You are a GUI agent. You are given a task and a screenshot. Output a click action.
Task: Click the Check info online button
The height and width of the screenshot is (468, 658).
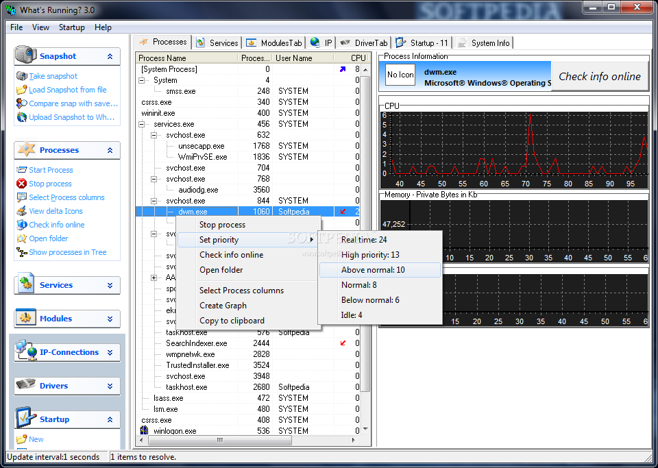click(x=600, y=76)
